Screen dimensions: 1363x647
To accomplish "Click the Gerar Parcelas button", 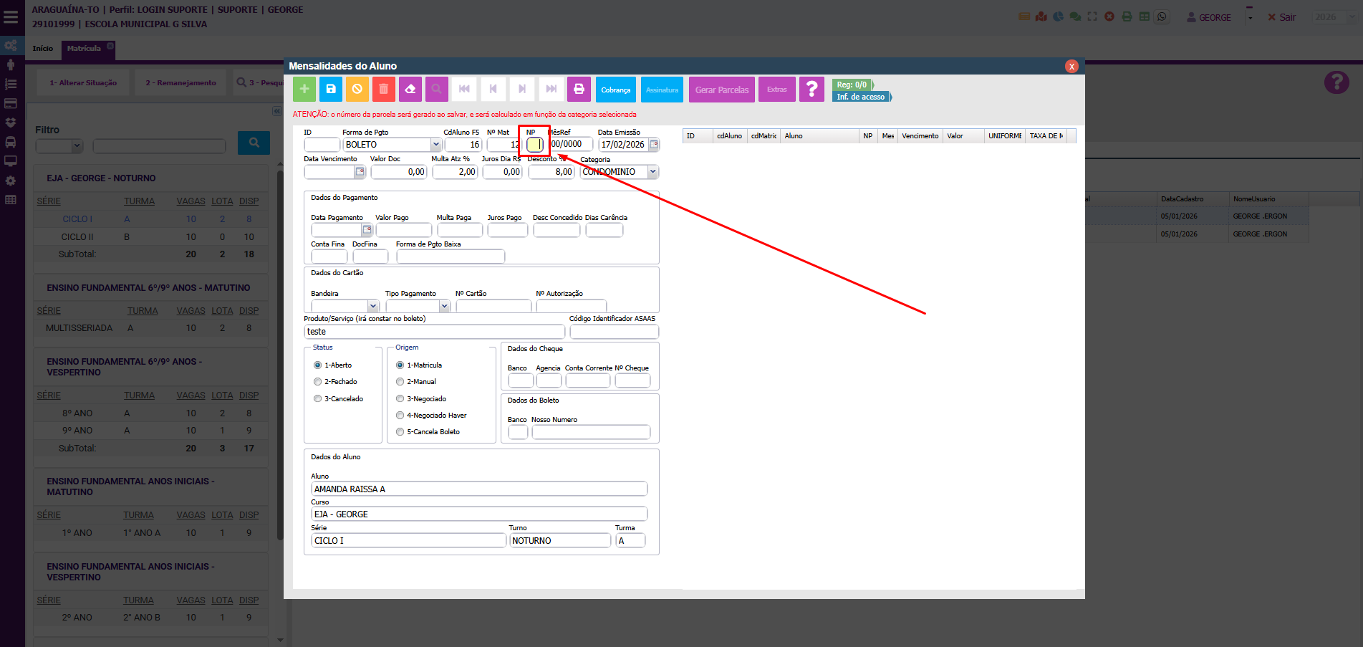I will (x=721, y=90).
